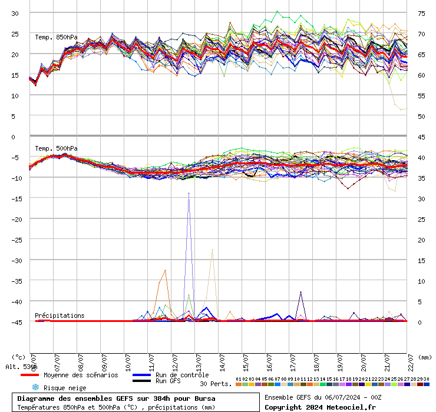Click the '30 Perts.' legend label
Viewport: 436px width, 412px height.
click(x=216, y=384)
